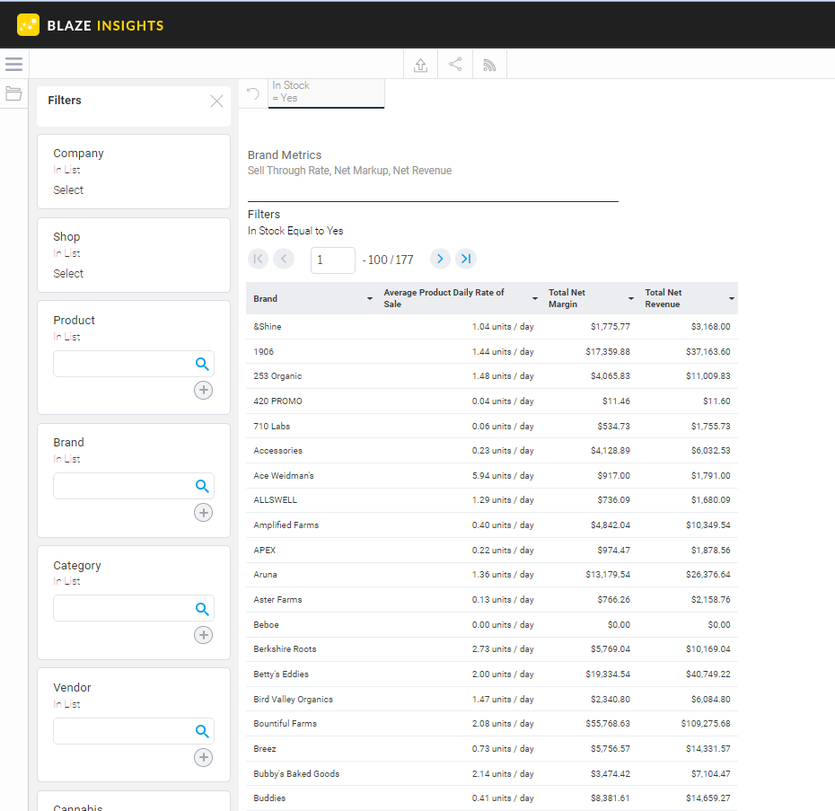Screen dimensions: 835x811
Task: Search Product filter values with magnifier
Action: [x=202, y=364]
